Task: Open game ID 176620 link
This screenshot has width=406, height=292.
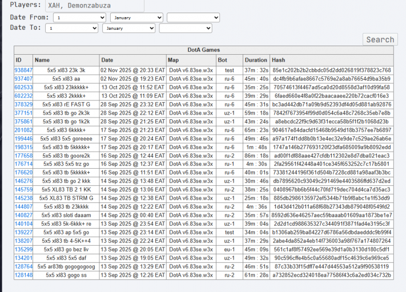Action: coord(23,172)
